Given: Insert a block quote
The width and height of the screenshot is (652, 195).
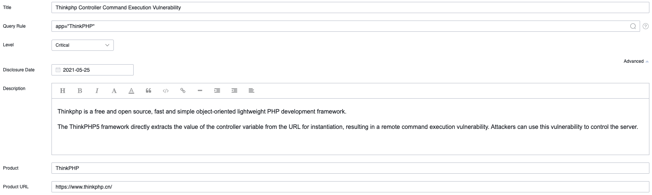Looking at the screenshot, I should pos(149,91).
